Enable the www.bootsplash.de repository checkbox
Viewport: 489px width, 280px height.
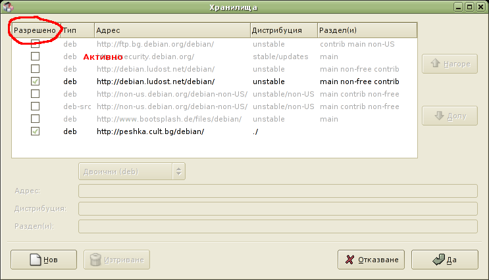click(36, 119)
